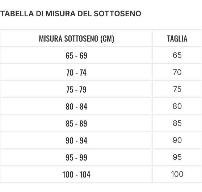The width and height of the screenshot is (202, 192).
Task: Select the Taglia column header
Action: pyautogui.click(x=177, y=38)
